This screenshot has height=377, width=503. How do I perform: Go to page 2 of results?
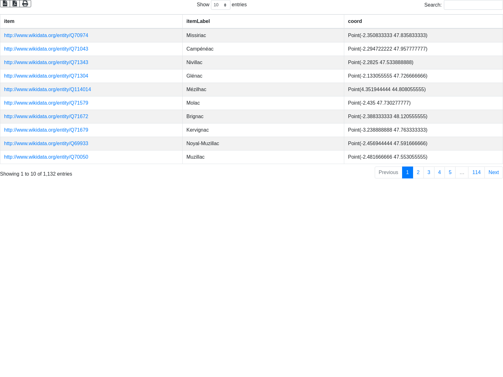pyautogui.click(x=418, y=172)
